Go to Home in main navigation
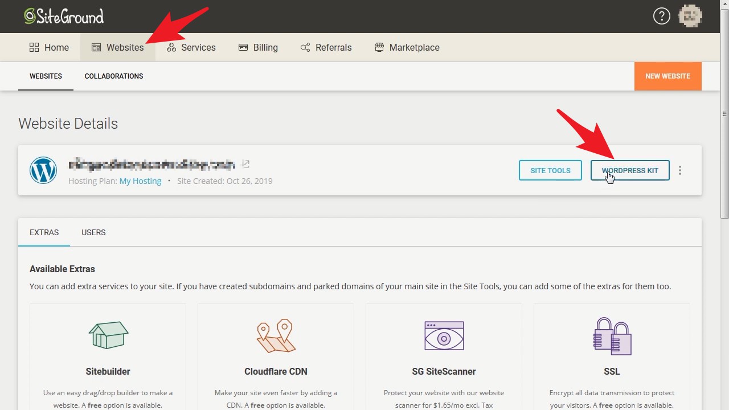The width and height of the screenshot is (729, 410). coord(49,47)
